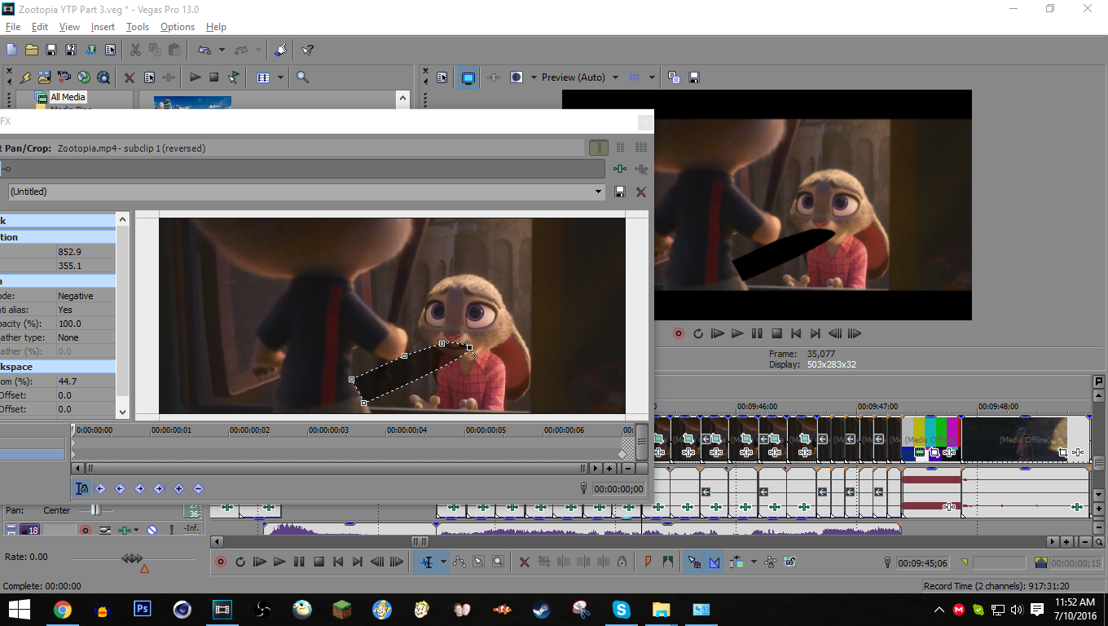
Task: Click the magnifier search icon in media toolbar
Action: coord(302,77)
